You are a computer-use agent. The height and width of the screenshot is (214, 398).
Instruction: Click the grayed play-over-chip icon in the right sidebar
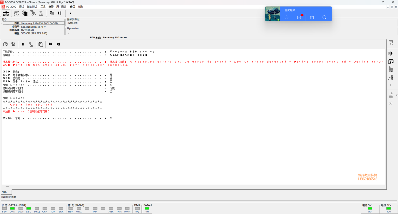pyautogui.click(x=391, y=95)
